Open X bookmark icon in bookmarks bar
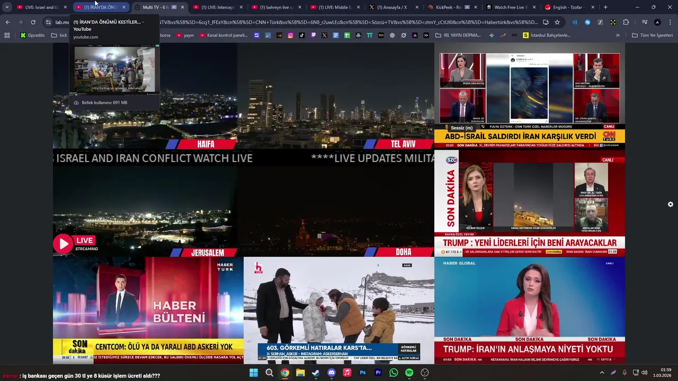This screenshot has height=381, width=678. point(324,35)
